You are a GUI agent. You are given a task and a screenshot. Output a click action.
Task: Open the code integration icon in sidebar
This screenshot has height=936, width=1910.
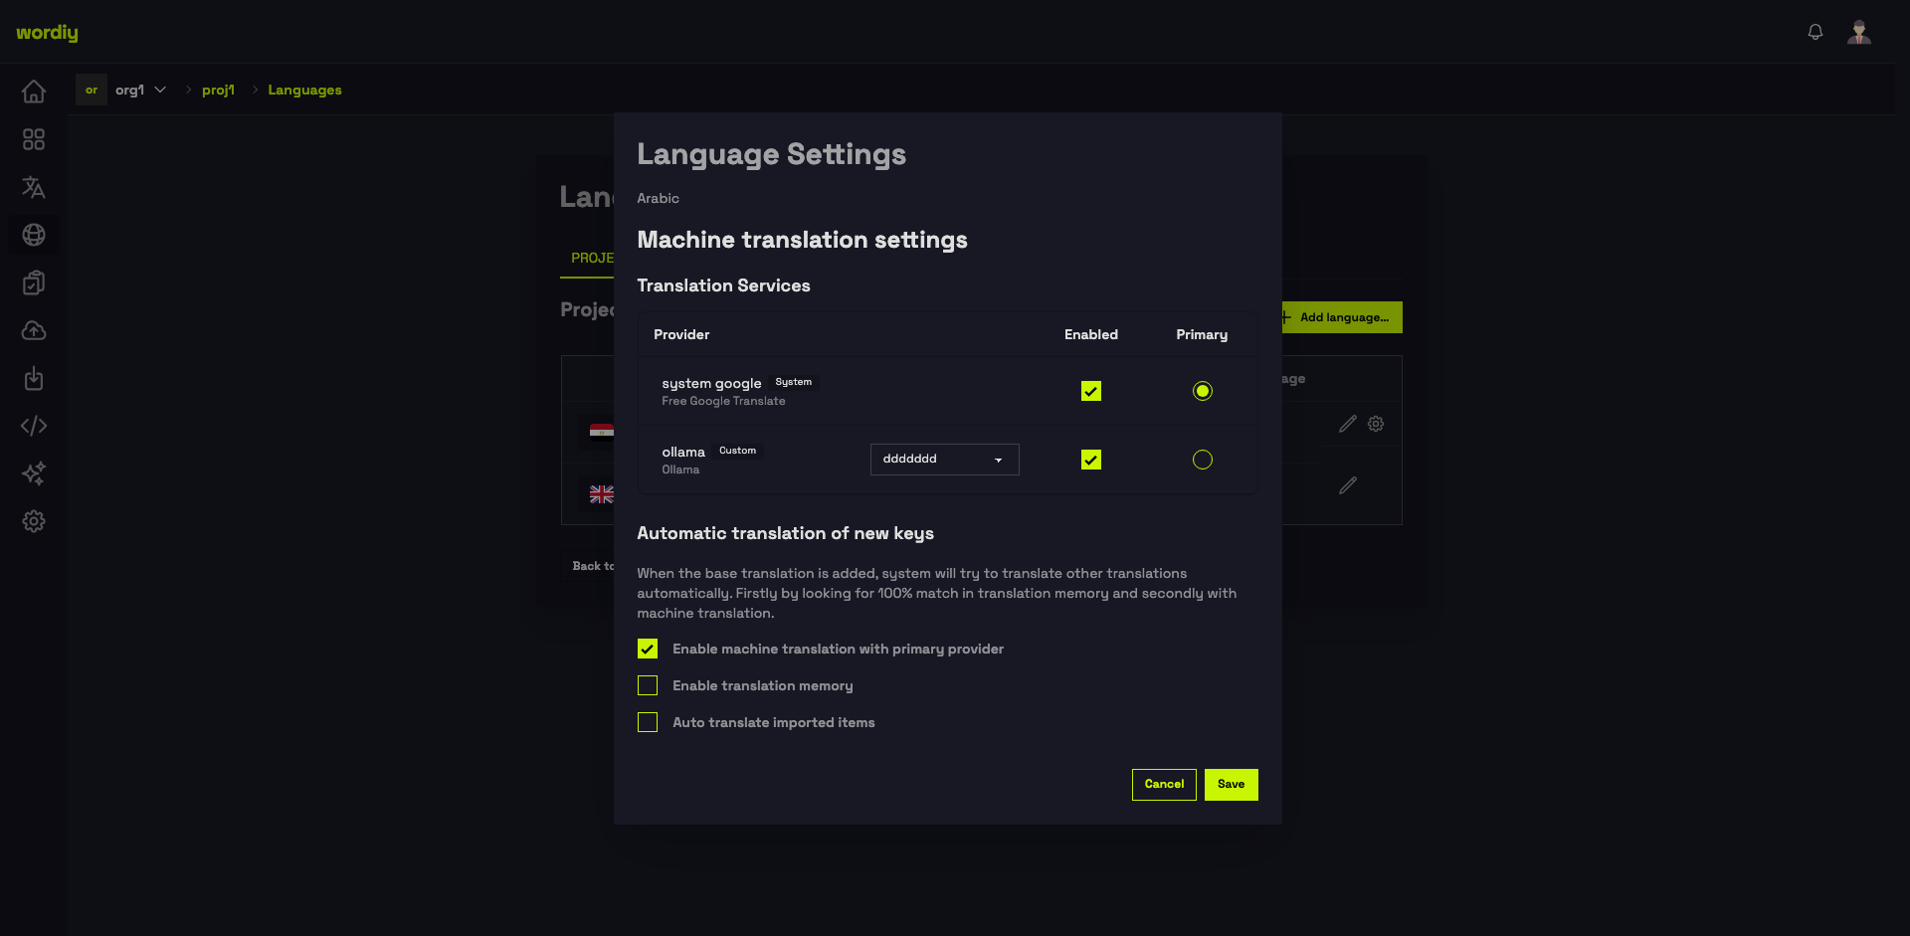point(34,426)
